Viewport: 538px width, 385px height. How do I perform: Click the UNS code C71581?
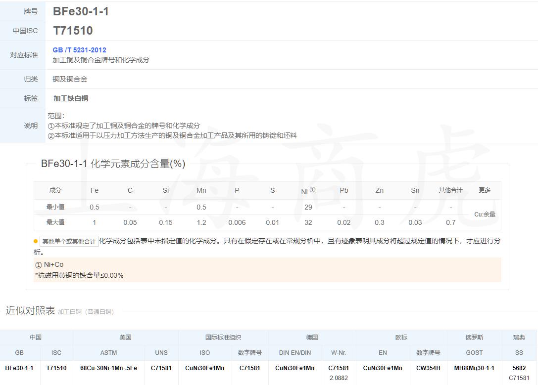(x=161, y=368)
